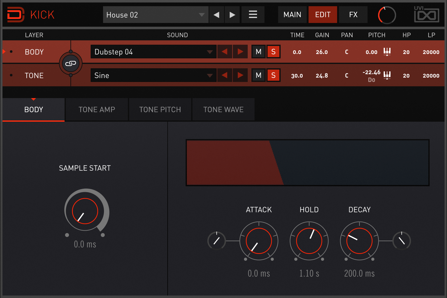This screenshot has width=447, height=298.
Task: Click the DECAY knob
Action: (x=359, y=241)
